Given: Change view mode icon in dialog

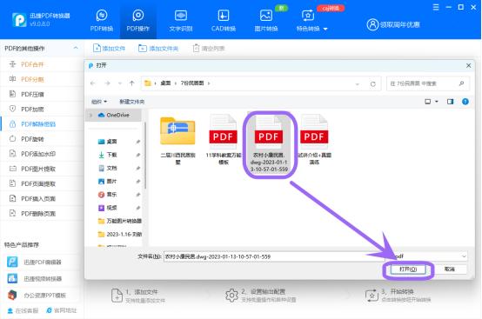Looking at the screenshot, I should coord(427,102).
